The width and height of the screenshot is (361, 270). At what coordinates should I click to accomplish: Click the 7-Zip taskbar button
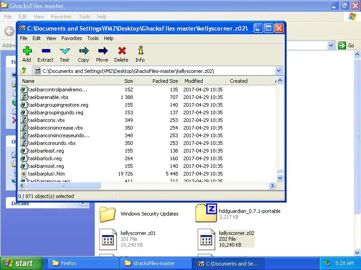click(228, 263)
